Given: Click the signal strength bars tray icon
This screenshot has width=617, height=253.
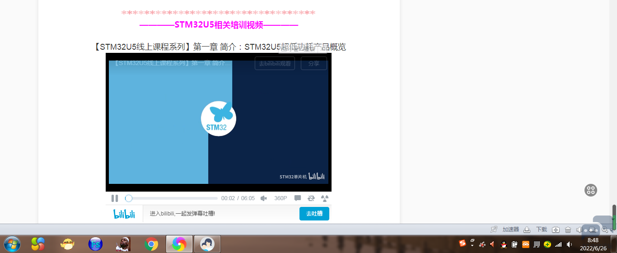Looking at the screenshot, I should point(559,244).
